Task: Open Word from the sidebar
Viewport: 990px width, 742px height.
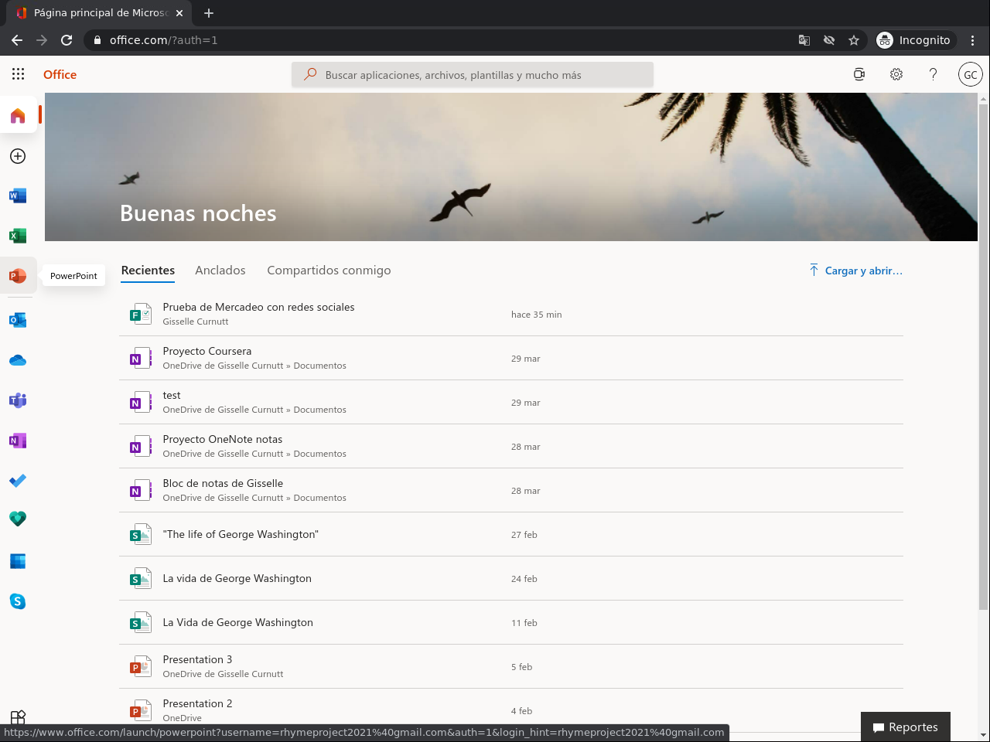Action: click(18, 196)
